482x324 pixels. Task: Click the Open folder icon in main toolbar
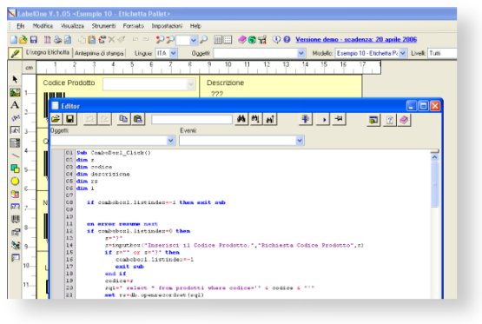[23, 40]
